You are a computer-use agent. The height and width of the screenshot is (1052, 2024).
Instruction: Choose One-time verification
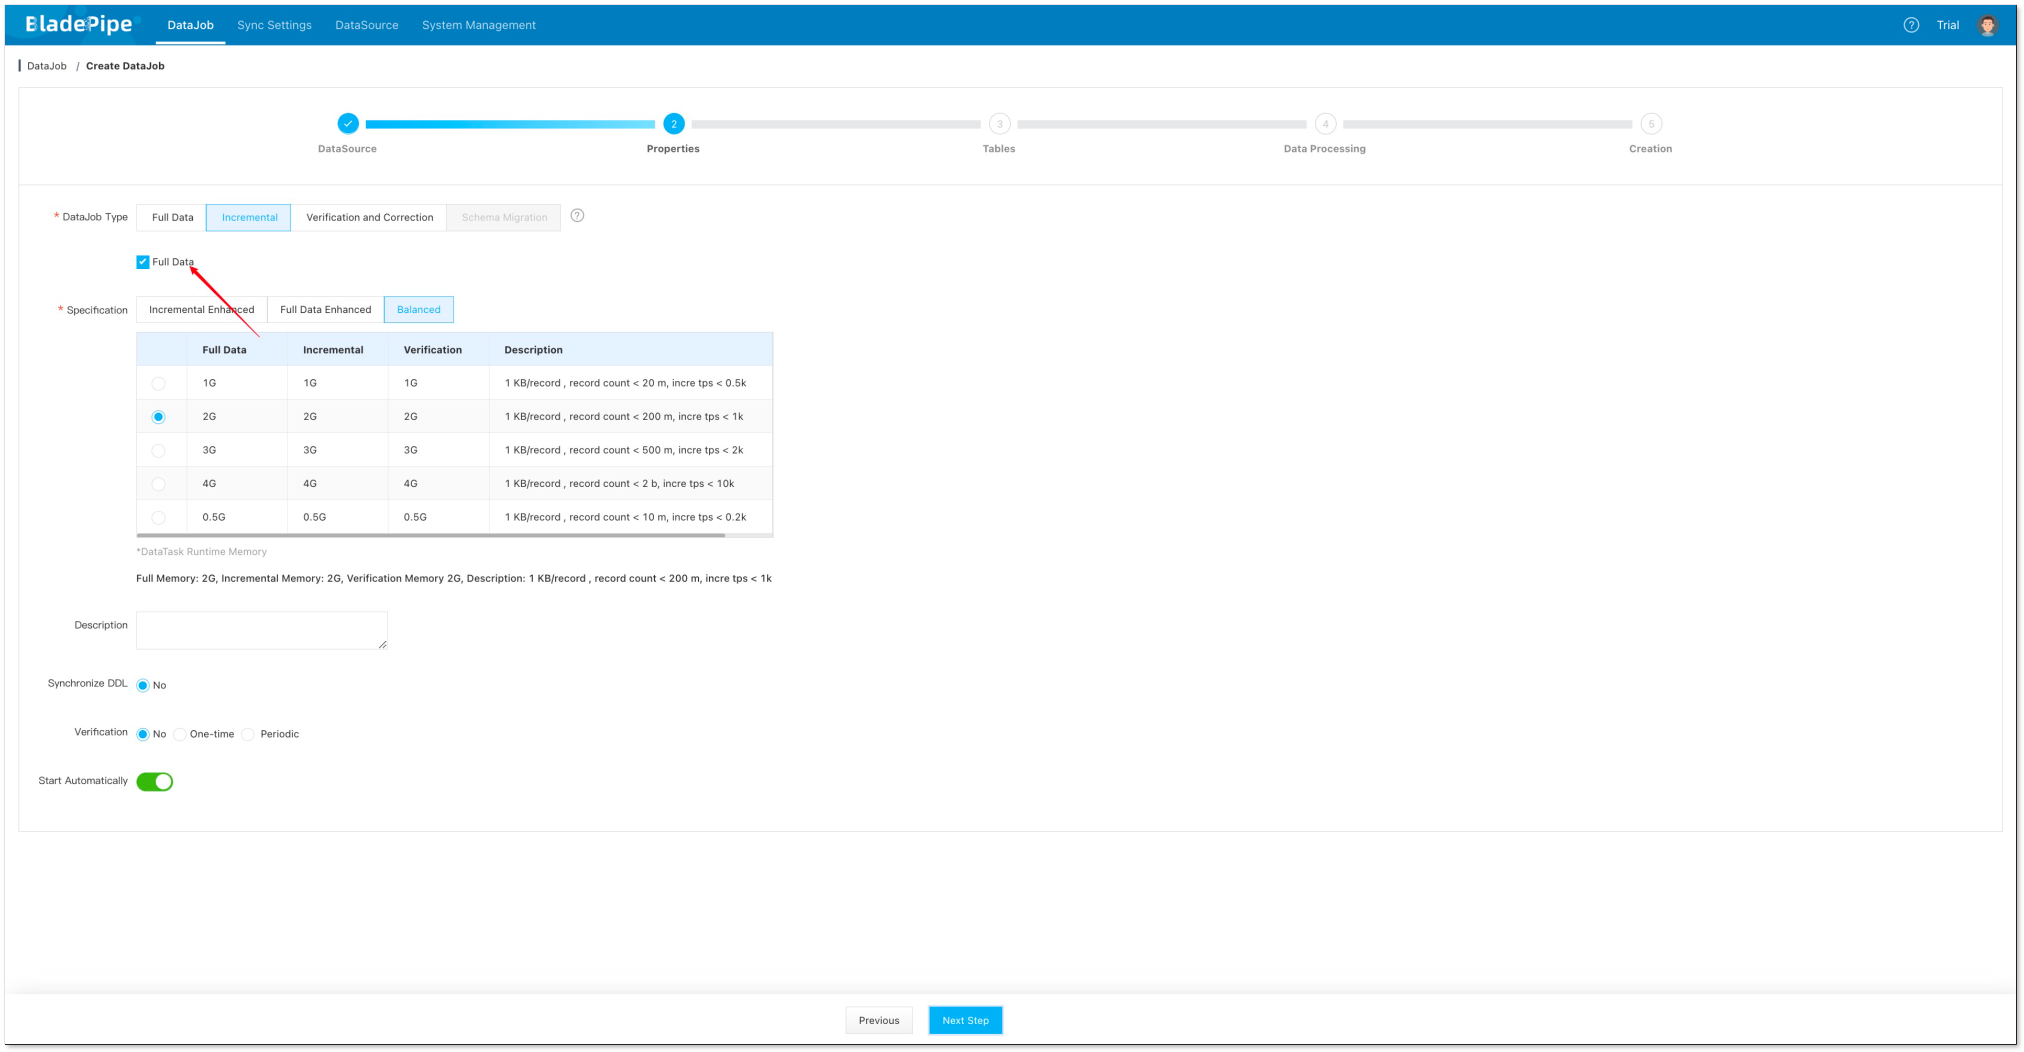coord(180,735)
